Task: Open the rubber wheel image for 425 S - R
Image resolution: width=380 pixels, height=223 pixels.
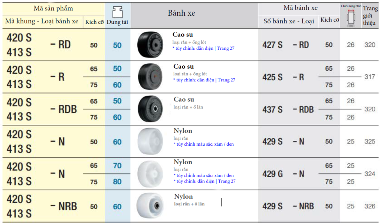Action: point(150,77)
